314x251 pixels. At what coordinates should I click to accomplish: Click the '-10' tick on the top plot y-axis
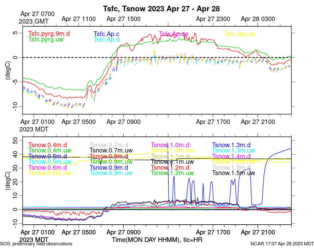click(15, 107)
